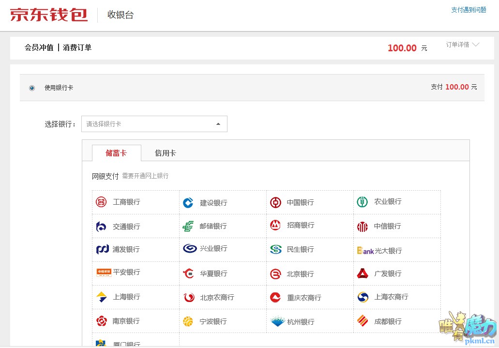The width and height of the screenshot is (499, 348).
Task: Choose 平安银行 bank name
Action: (127, 272)
